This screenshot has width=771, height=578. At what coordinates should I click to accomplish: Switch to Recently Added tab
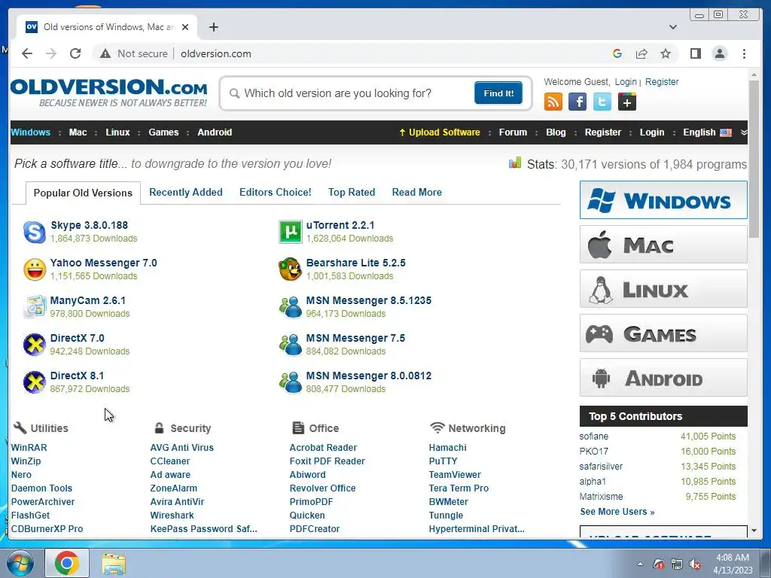pyautogui.click(x=186, y=192)
